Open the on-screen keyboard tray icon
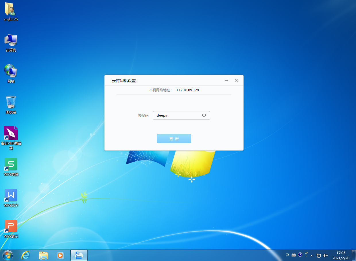 294,255
